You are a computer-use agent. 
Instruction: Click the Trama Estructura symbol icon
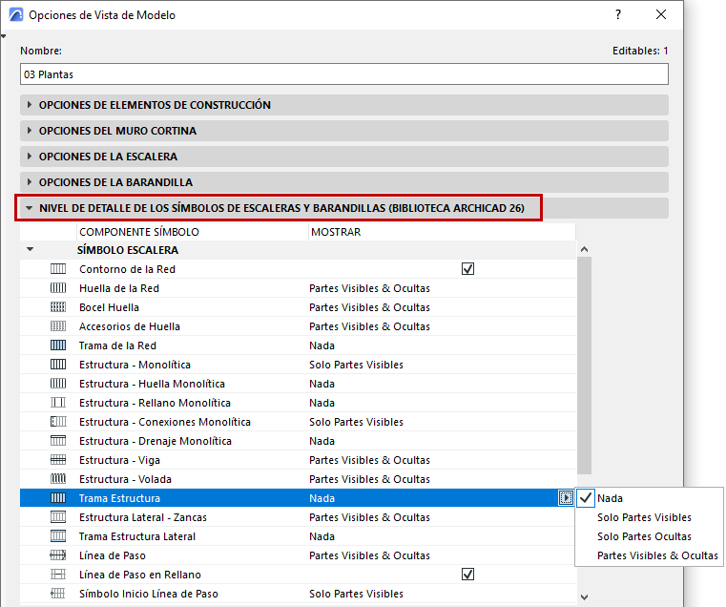[x=58, y=497]
